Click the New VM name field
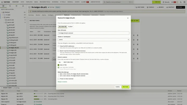The width and height of the screenshot is (187, 105). point(94,33)
